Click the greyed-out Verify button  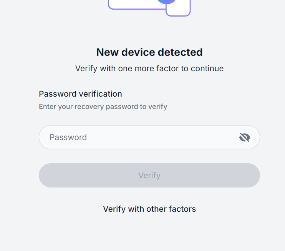[x=149, y=175]
